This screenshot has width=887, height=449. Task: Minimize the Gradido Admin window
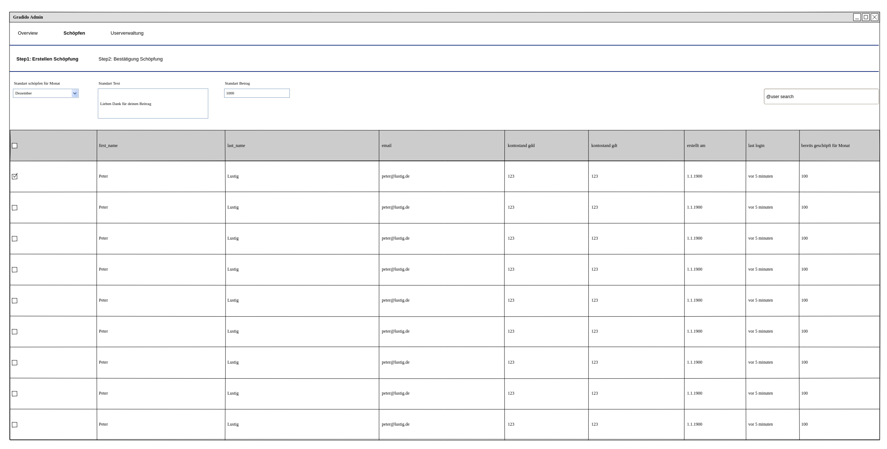click(x=857, y=17)
